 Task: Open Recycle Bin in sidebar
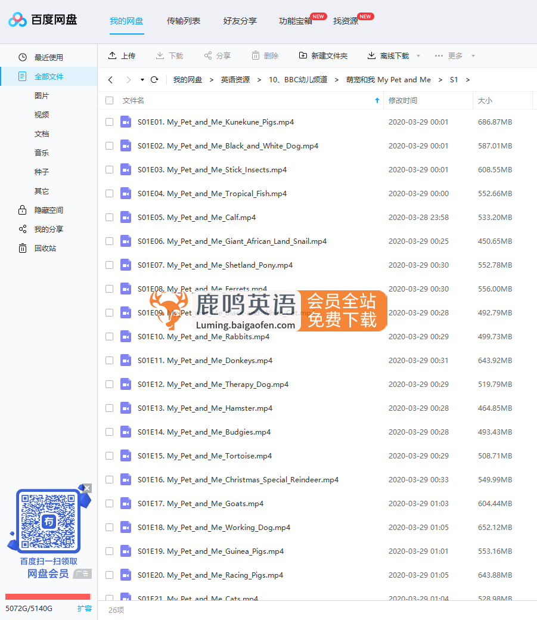coord(45,248)
